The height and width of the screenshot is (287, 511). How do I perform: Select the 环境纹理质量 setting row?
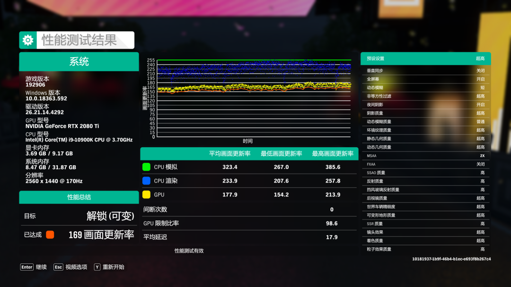pyautogui.click(x=426, y=130)
